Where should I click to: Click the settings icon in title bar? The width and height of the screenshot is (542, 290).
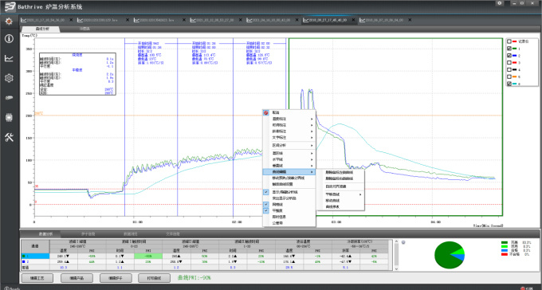pyautogui.click(x=500, y=3)
